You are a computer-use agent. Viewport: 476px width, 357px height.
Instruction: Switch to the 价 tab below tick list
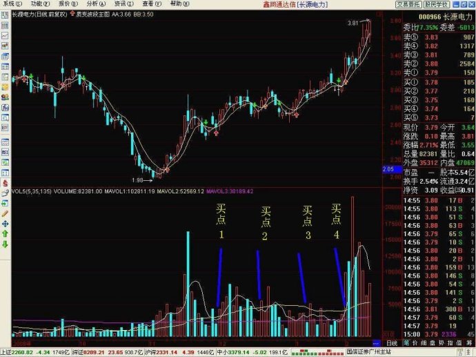[x=415, y=342]
